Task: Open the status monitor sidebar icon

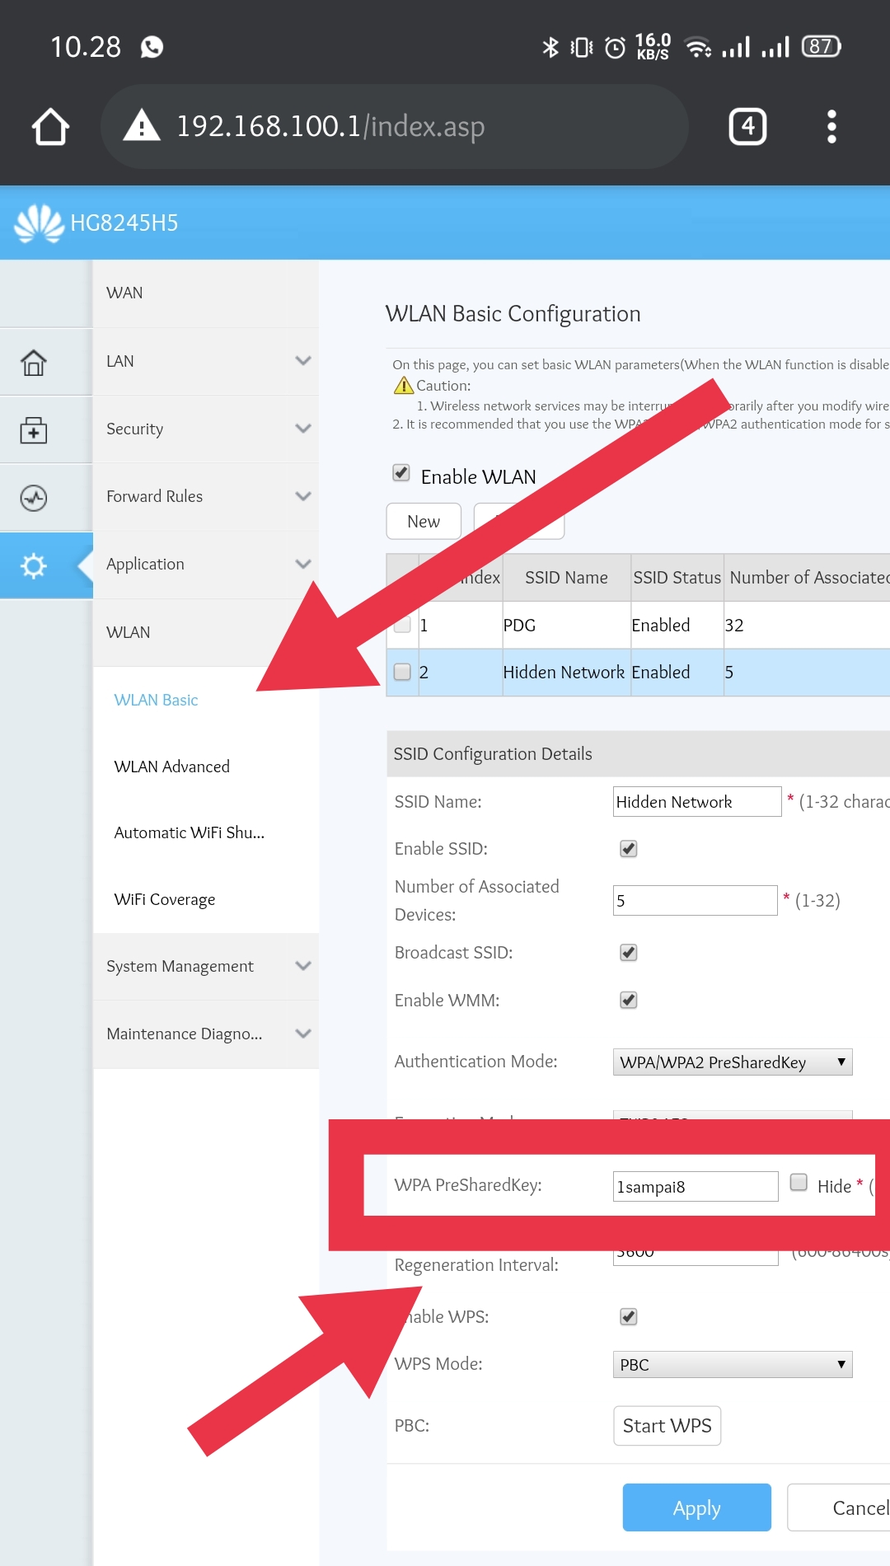Action: tap(34, 498)
